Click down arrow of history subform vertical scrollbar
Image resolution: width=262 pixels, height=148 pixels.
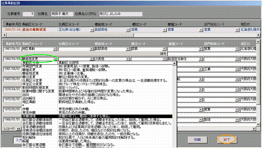click(258, 124)
